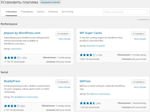This screenshot has width=150, height=112.
Task: Click the '1 366 632 downloads' text
Action: (x=89, y=107)
